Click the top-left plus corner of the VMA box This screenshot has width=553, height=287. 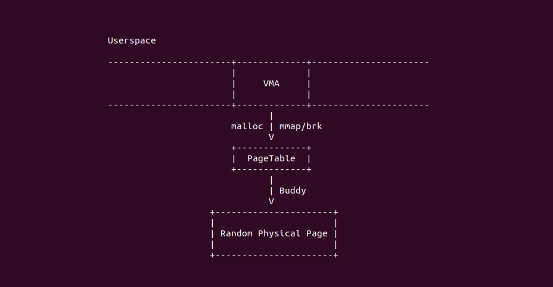pyautogui.click(x=234, y=62)
